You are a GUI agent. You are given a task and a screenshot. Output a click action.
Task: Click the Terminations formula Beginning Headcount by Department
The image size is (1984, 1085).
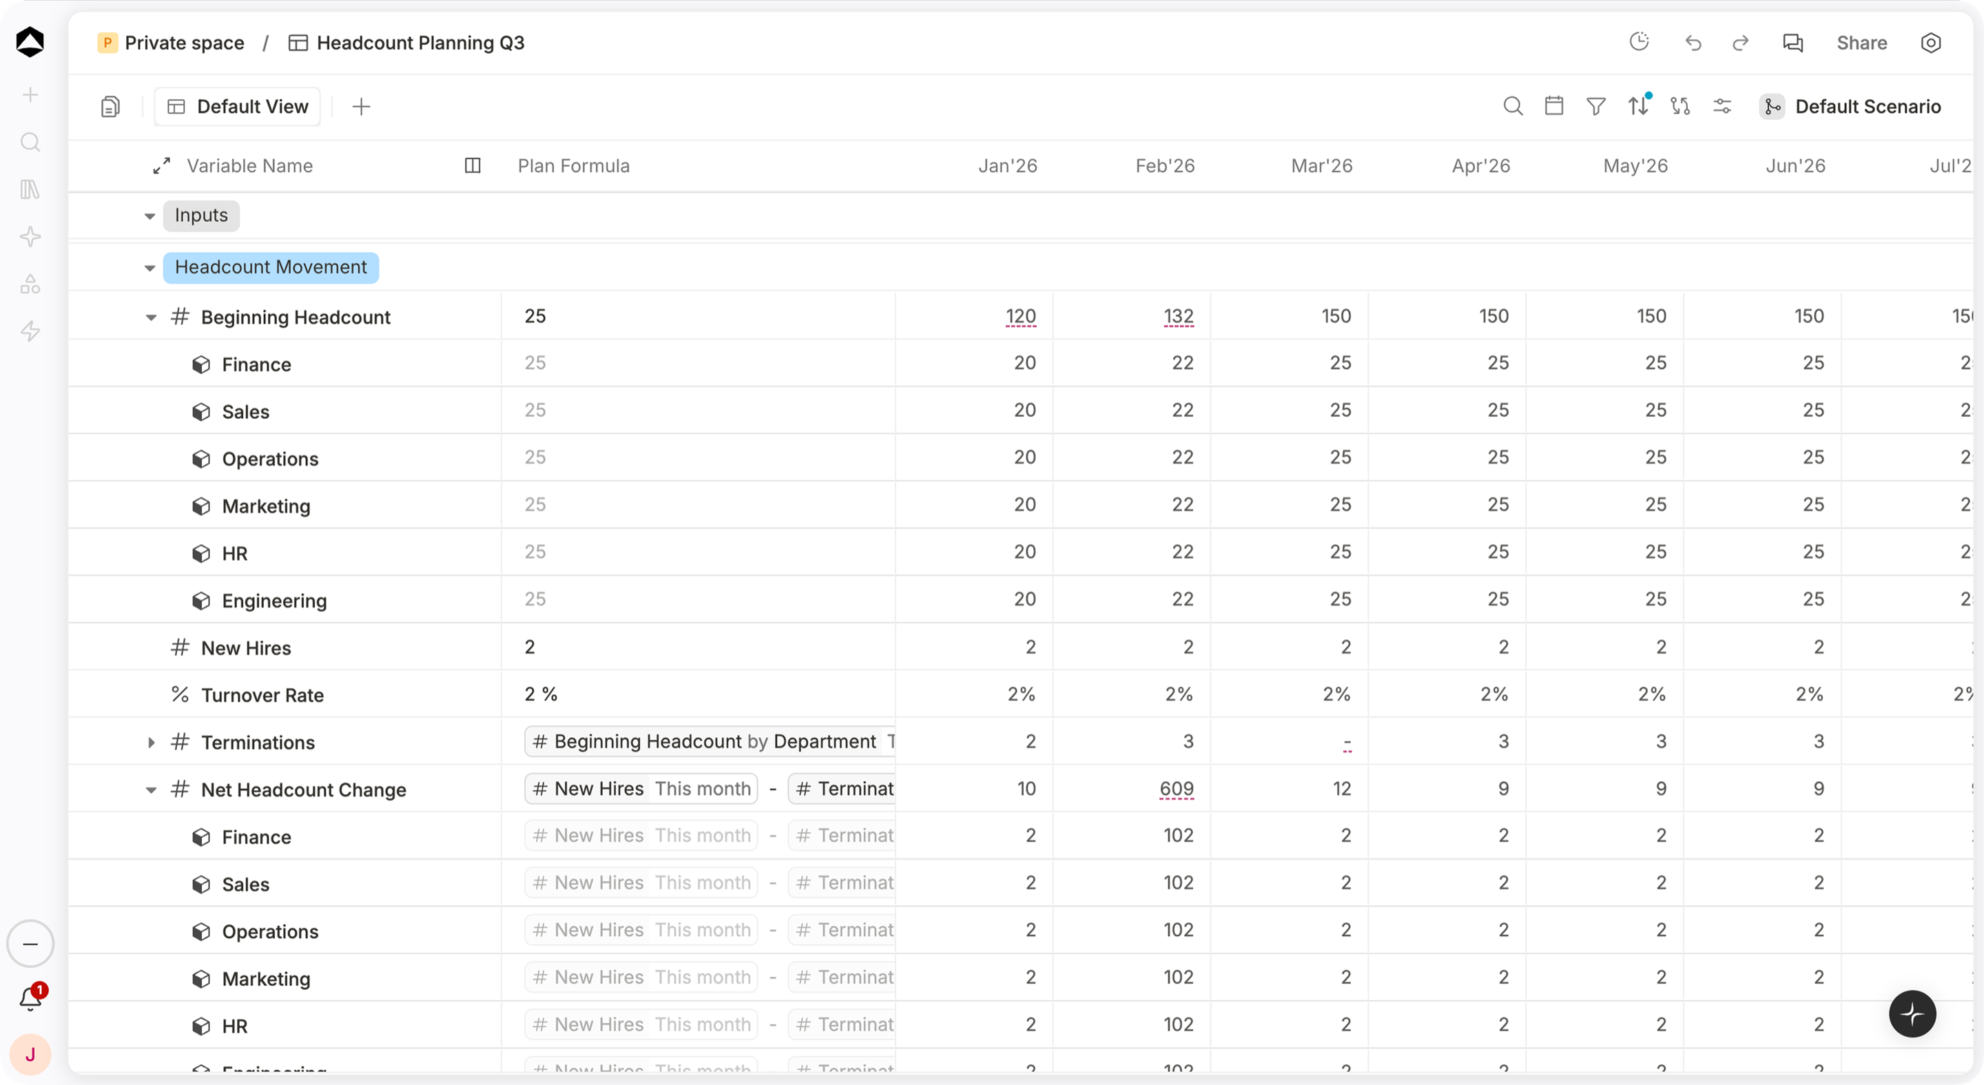click(710, 741)
